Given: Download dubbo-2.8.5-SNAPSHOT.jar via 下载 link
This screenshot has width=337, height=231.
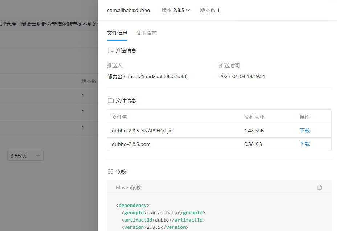Looking at the screenshot, I should pyautogui.click(x=305, y=131).
